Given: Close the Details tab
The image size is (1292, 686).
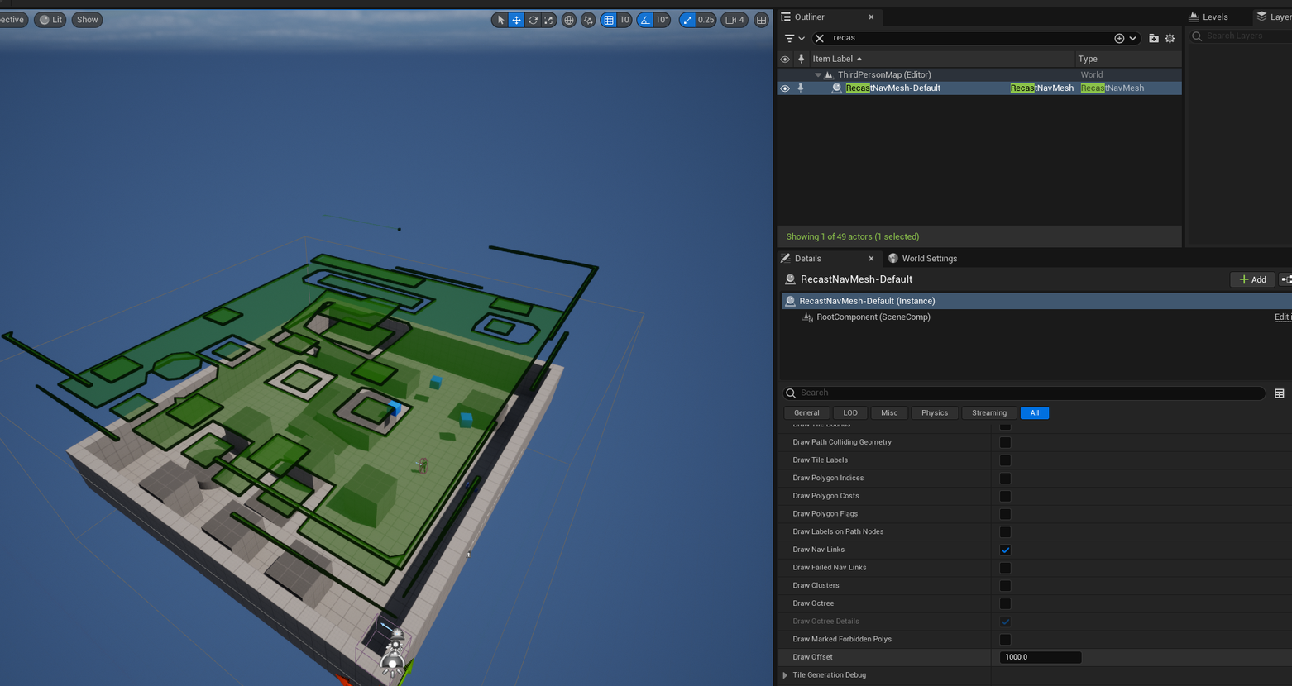Looking at the screenshot, I should point(871,258).
